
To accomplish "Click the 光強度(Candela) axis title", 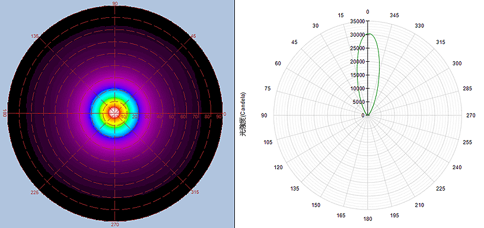I will [x=243, y=115].
